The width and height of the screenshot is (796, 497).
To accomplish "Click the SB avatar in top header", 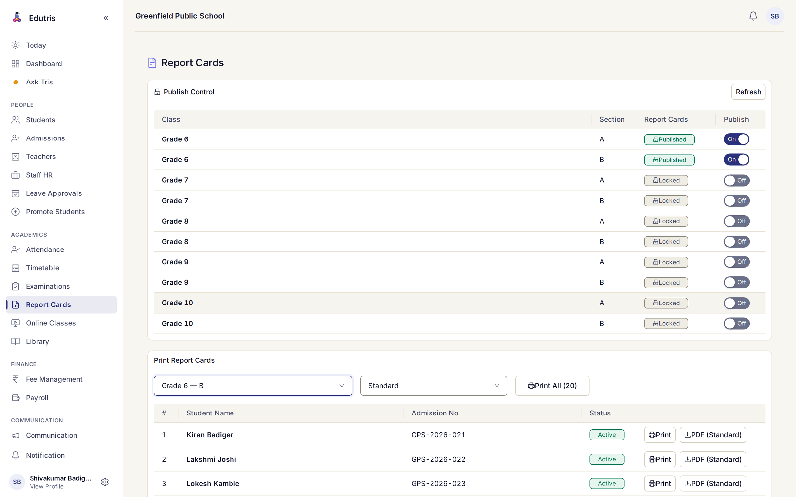I will tap(774, 16).
